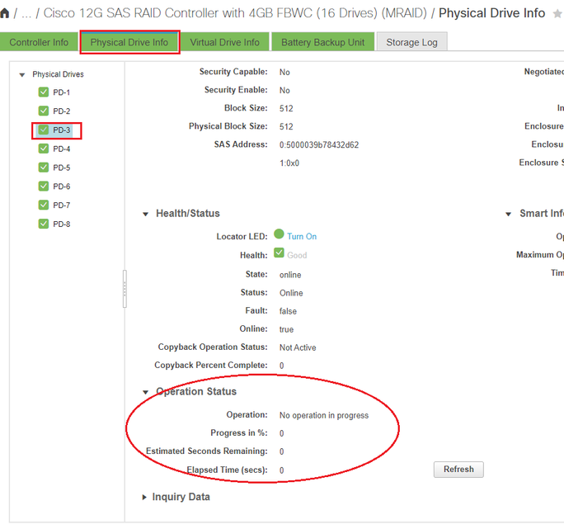Collapse the Smart Info section
This screenshot has height=529, width=564.
(508, 215)
